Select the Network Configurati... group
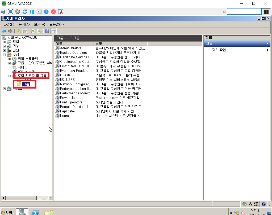272x215 pixels. 76,84
